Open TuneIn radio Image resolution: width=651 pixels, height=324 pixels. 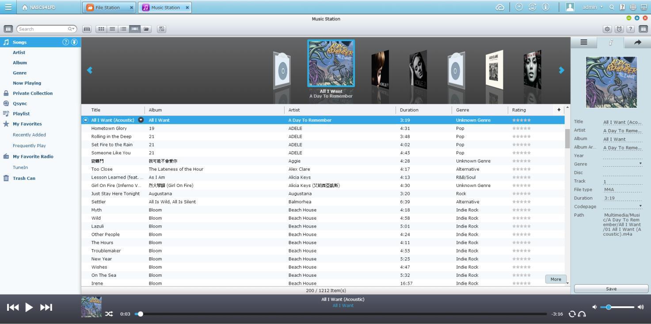click(x=20, y=168)
